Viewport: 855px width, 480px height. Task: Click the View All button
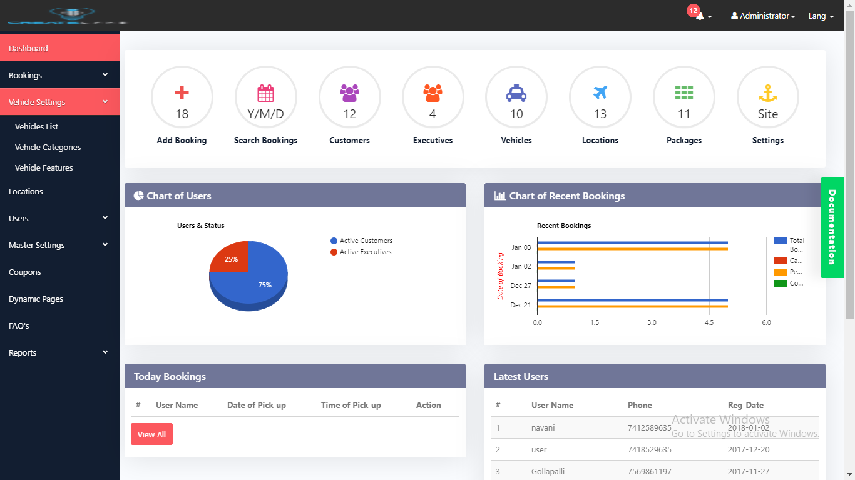[151, 434]
